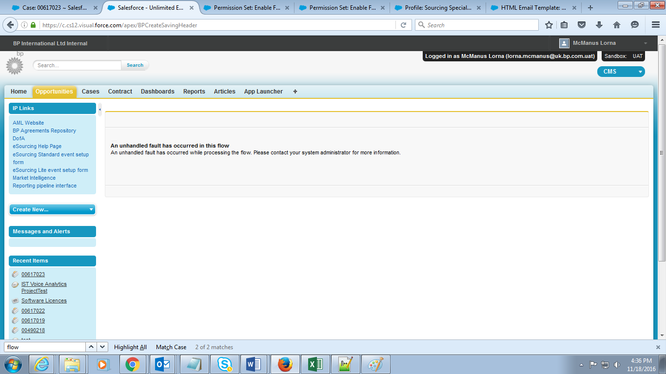The height and width of the screenshot is (374, 666).
Task: Click the smiley face chat icon
Action: click(x=634, y=25)
